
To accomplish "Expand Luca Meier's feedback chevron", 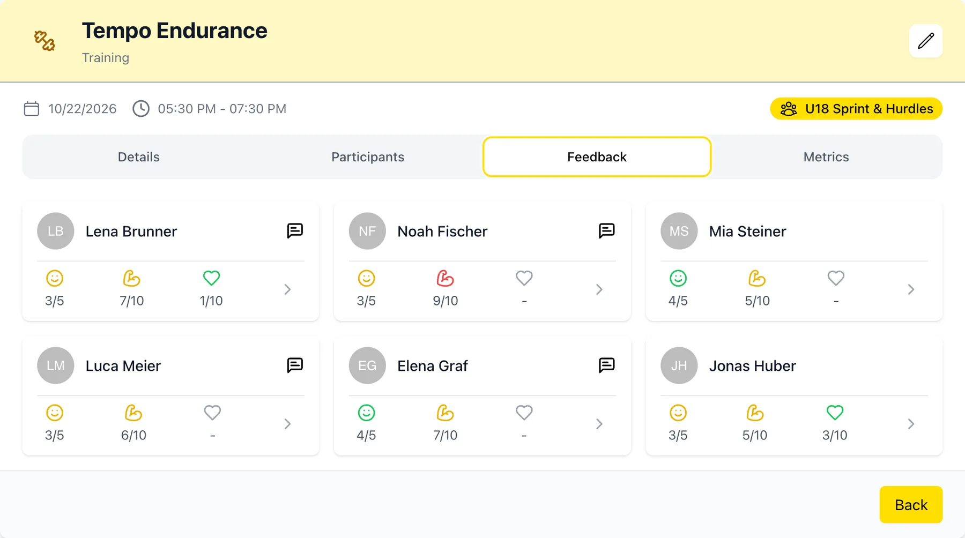I will 287,424.
